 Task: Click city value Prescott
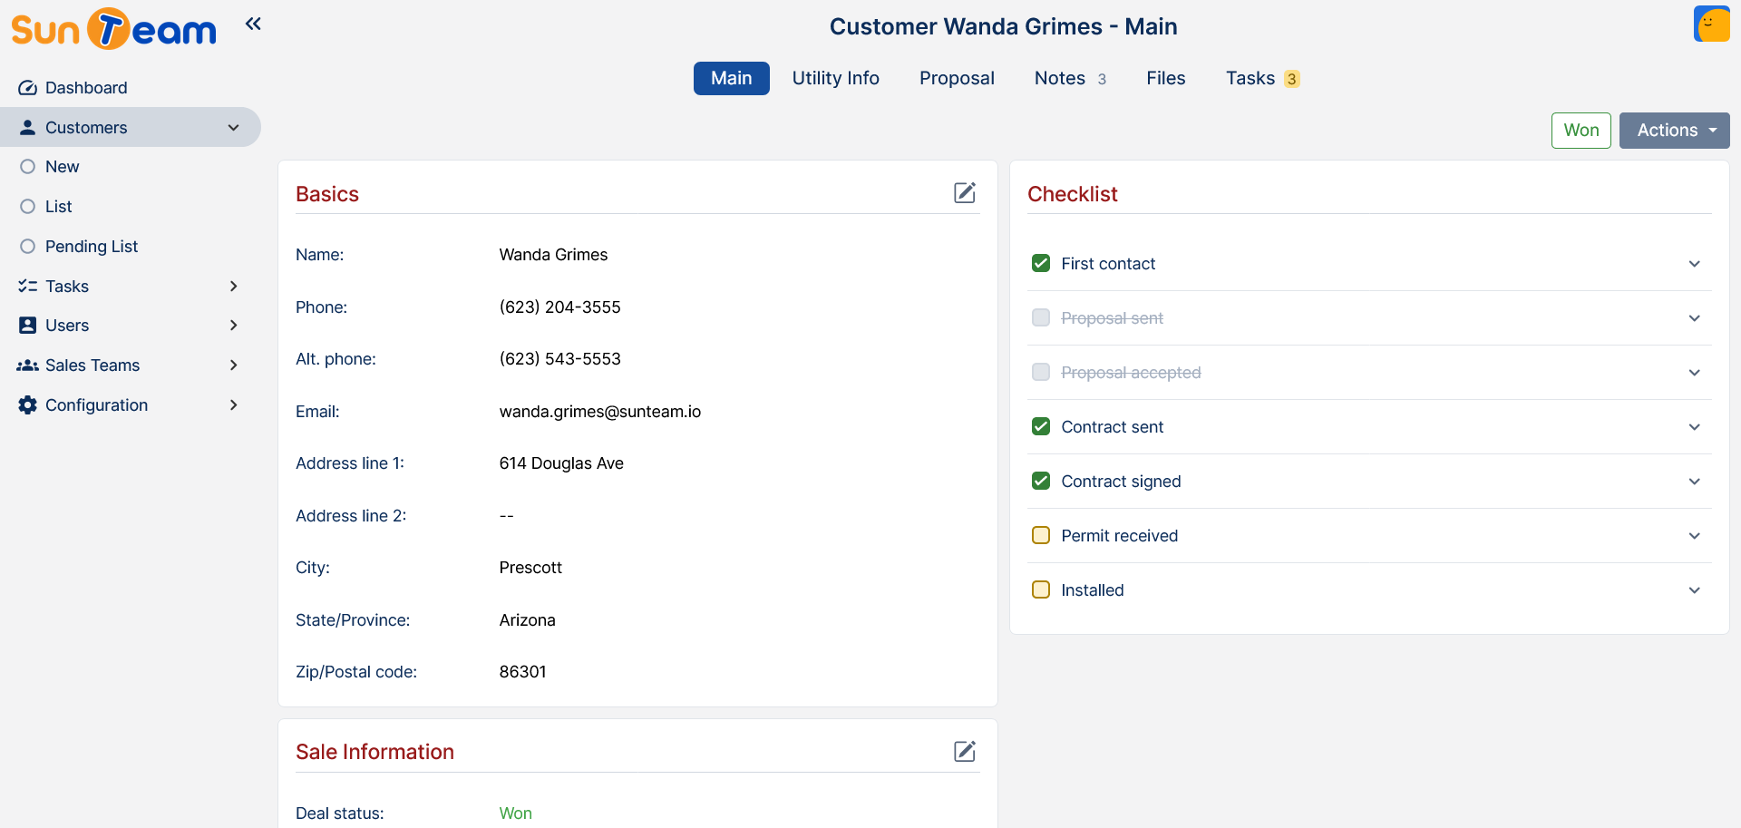coord(530,568)
